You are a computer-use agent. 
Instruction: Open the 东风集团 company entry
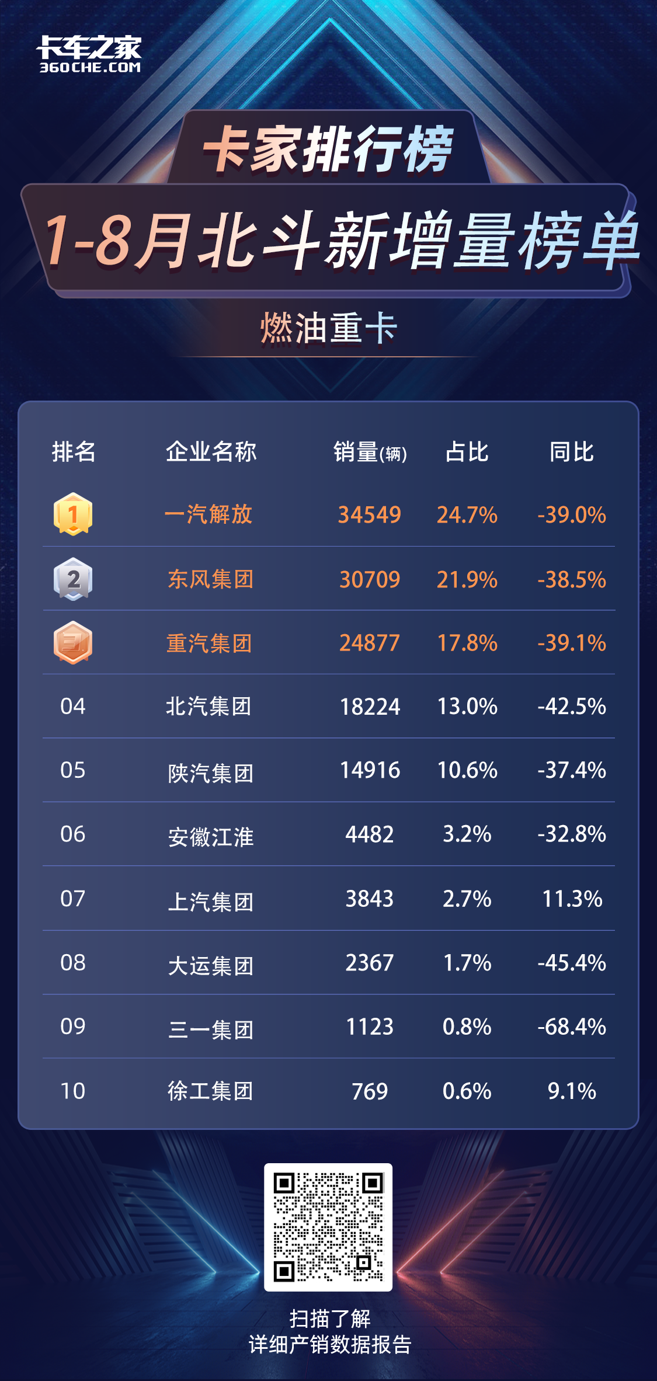coord(210,579)
